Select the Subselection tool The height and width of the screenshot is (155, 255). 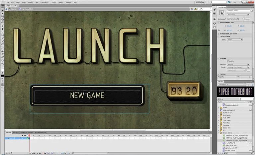(2, 13)
